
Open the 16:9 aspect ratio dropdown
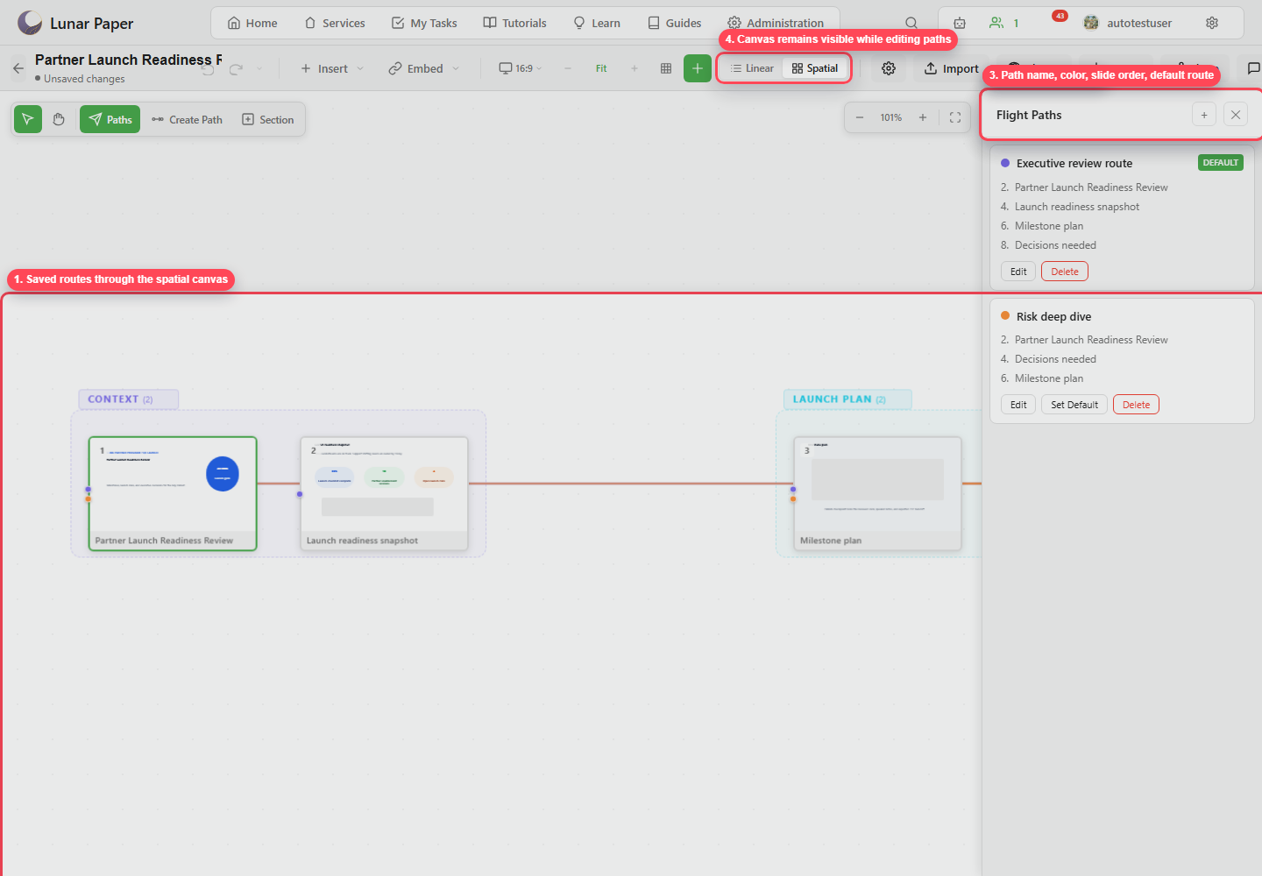pyautogui.click(x=521, y=68)
